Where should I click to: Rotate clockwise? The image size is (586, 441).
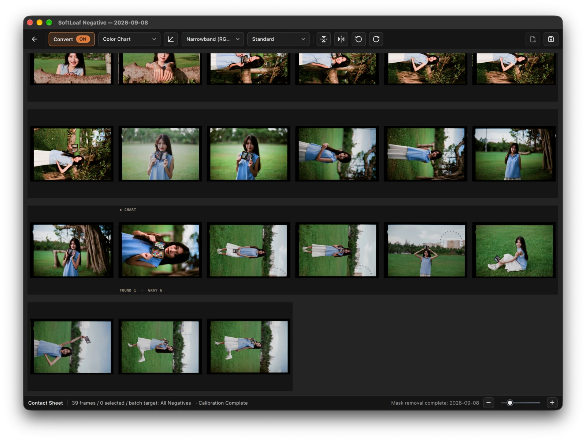[376, 39]
